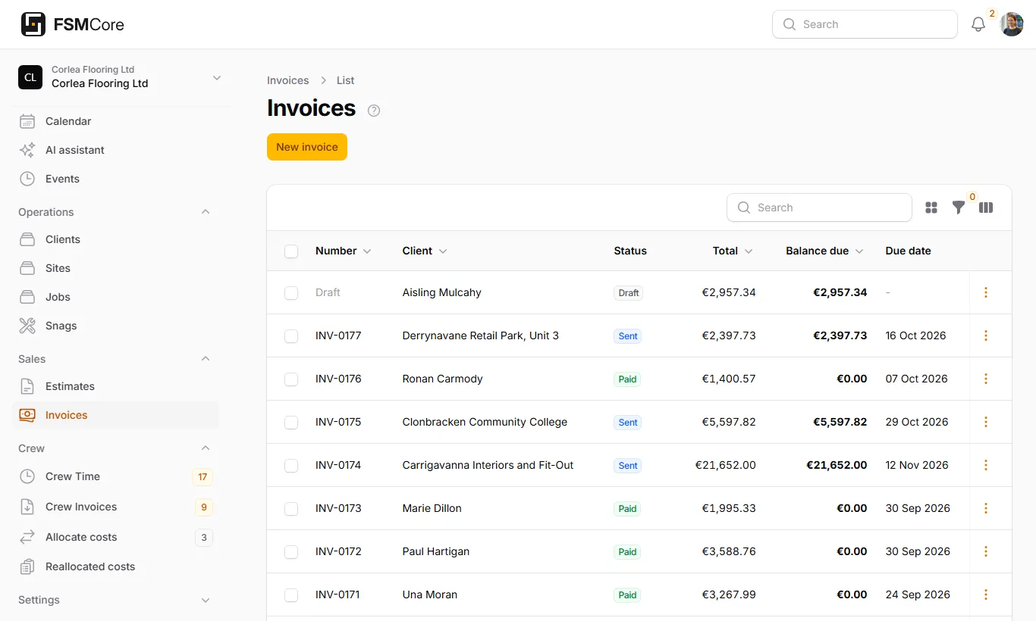
Task: Open client Clonbracken Community College
Action: coord(485,422)
